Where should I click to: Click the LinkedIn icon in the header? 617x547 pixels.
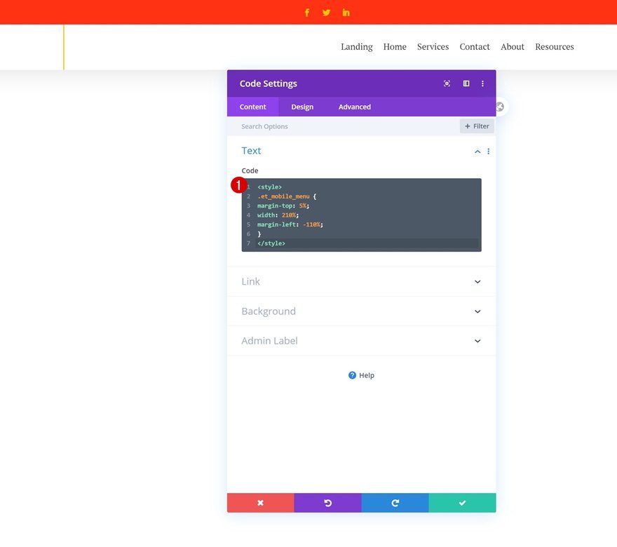pos(345,12)
